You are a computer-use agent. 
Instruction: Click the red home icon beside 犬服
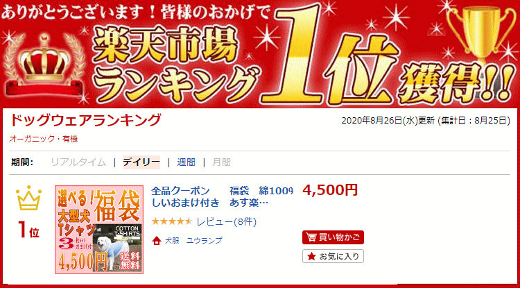[157, 241]
